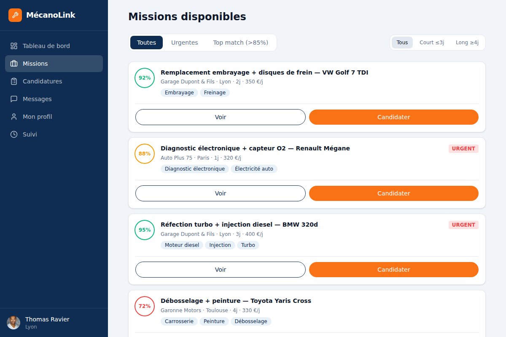Select the Toutes filter tab
Image resolution: width=506 pixels, height=337 pixels.
coord(146,43)
